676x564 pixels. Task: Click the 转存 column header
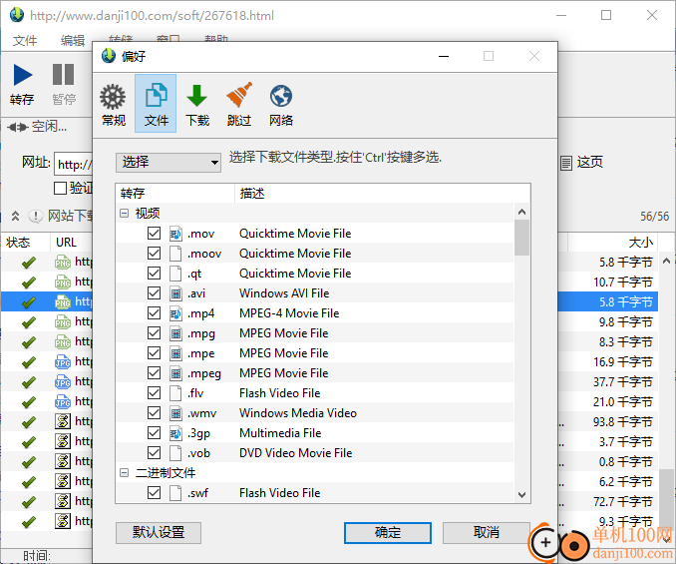coord(175,194)
